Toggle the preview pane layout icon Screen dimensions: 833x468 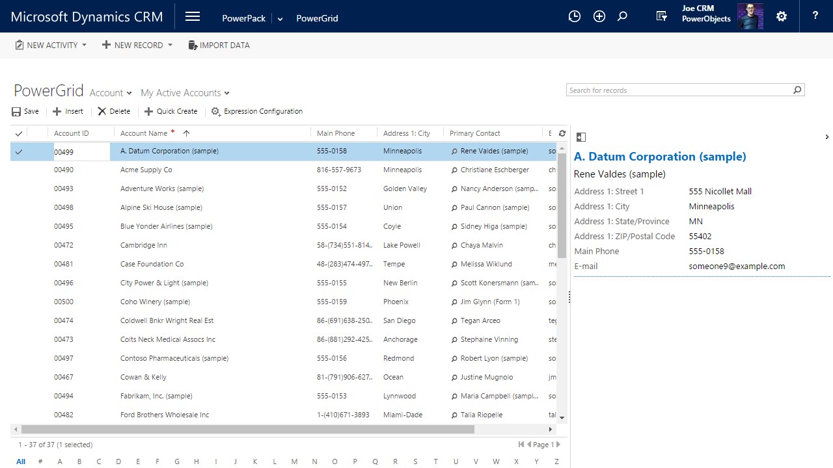(581, 137)
